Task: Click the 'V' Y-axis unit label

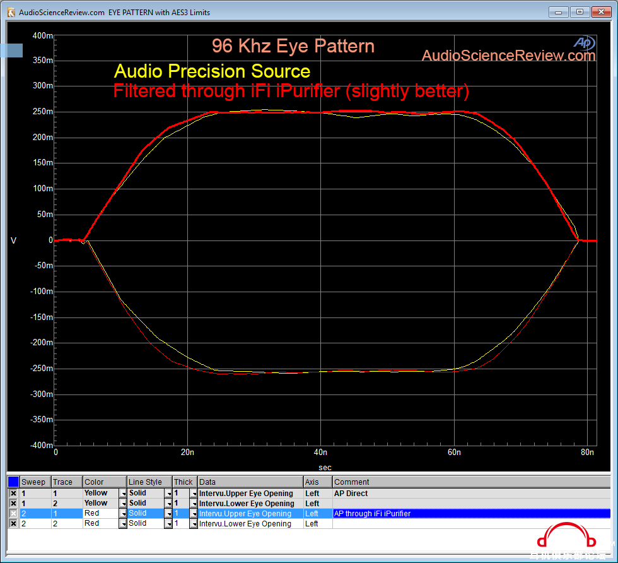Action: pos(13,240)
